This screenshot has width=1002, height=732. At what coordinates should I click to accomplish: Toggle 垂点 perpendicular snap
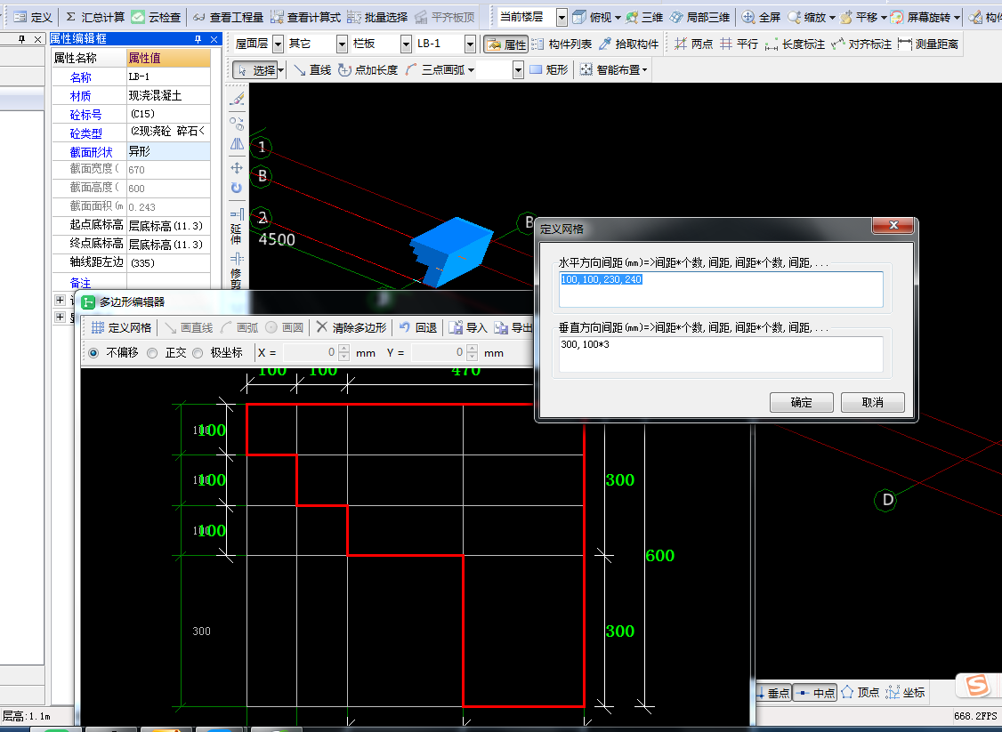pos(774,693)
